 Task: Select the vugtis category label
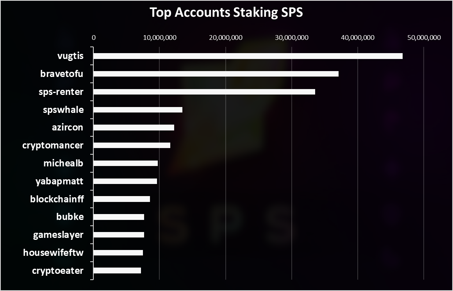point(71,56)
